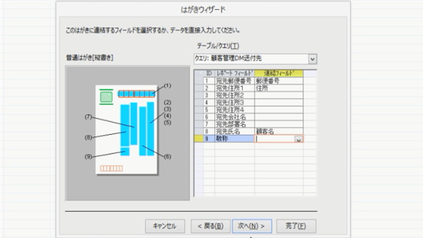Click the green stamp icon on postcard preview
Image resolution: width=423 pixels, height=238 pixels.
coord(106,97)
